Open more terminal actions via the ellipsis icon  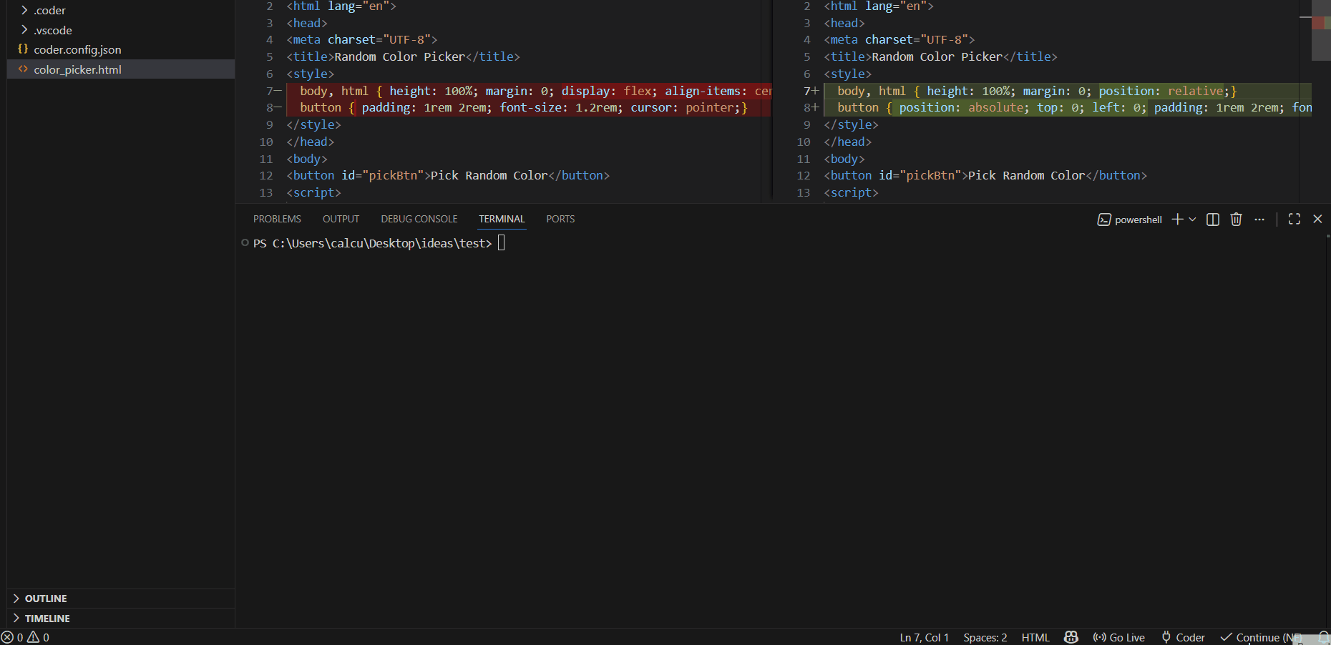click(1259, 219)
